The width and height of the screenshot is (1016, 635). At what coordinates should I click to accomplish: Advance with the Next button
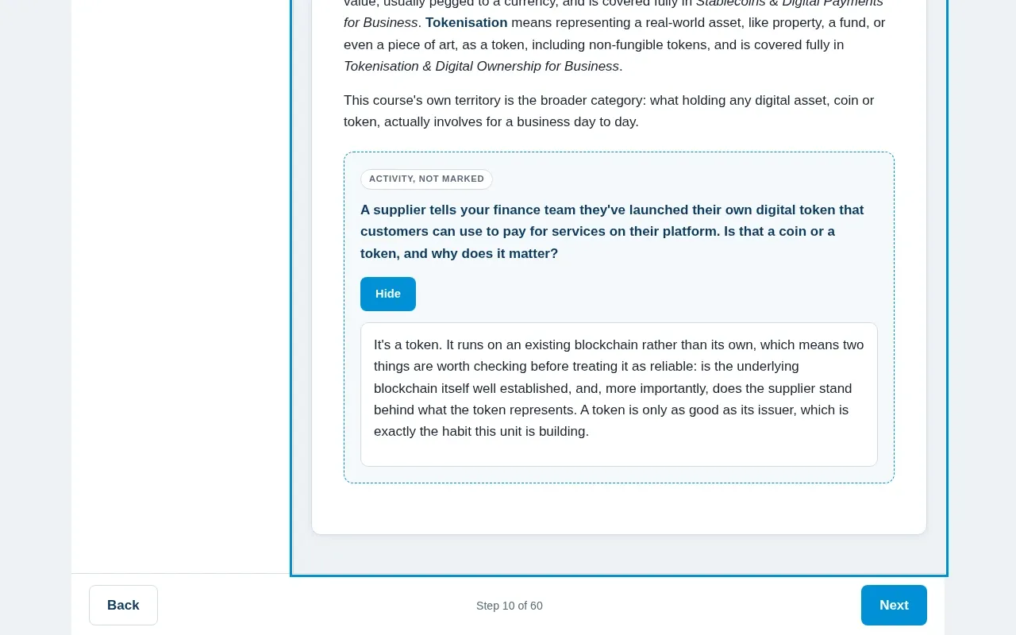(894, 605)
